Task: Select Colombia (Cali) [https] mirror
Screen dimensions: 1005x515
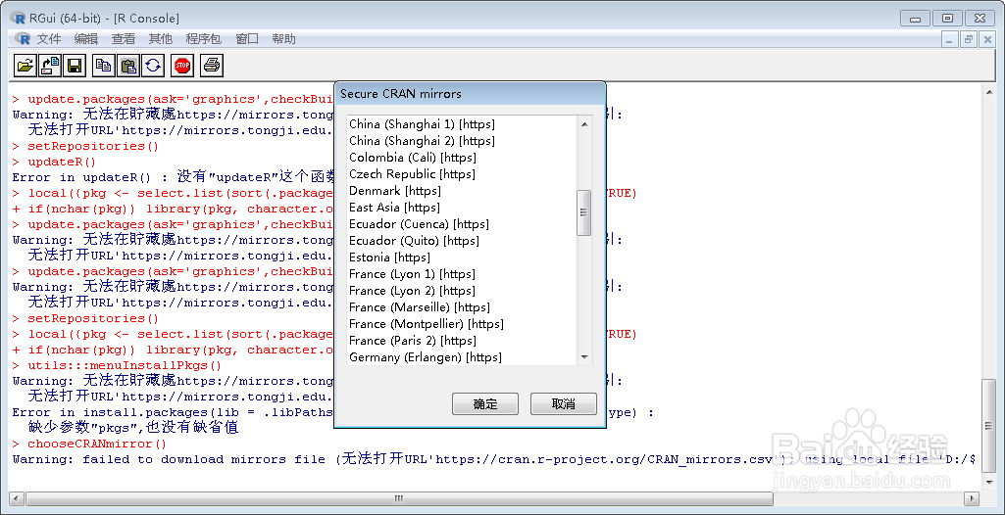Action: 462,158
